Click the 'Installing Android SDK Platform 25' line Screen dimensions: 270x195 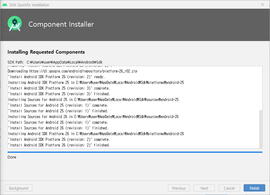(96, 82)
